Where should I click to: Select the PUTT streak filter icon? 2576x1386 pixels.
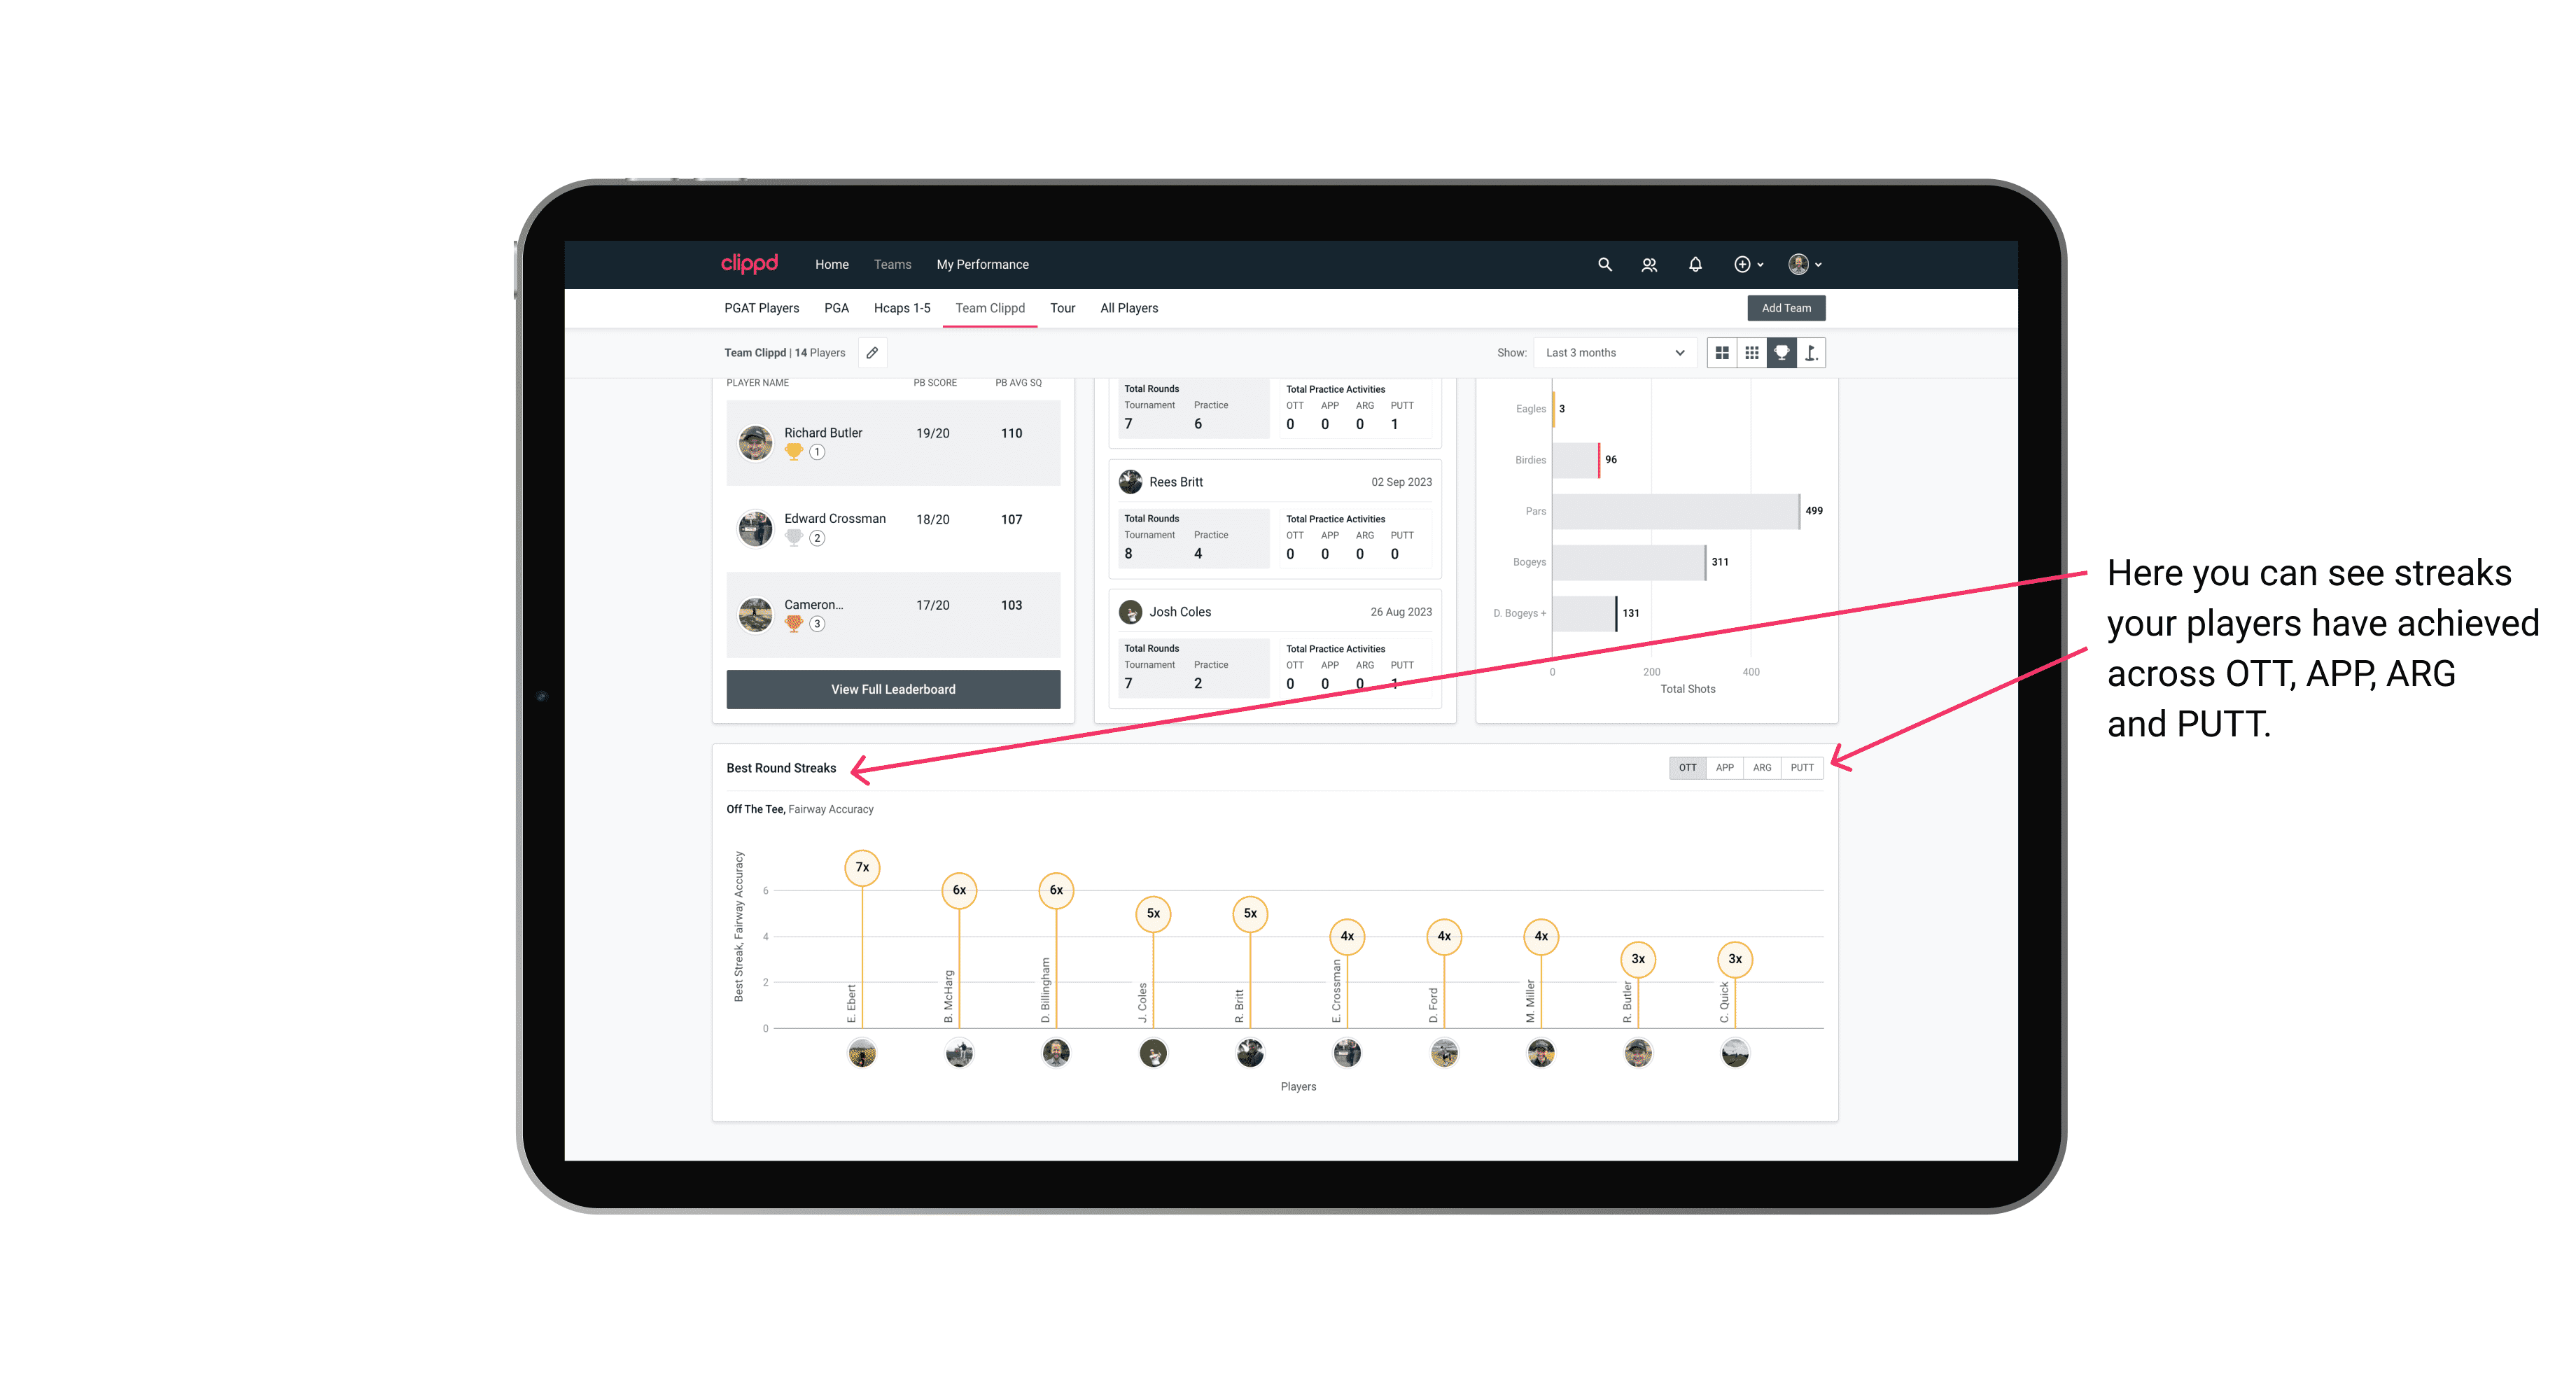[x=1802, y=766]
